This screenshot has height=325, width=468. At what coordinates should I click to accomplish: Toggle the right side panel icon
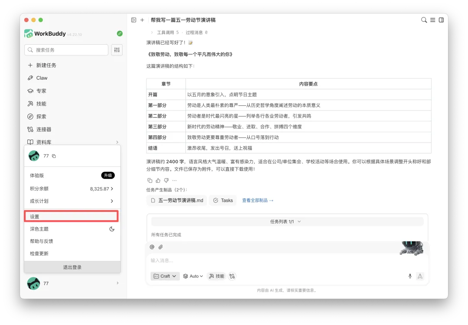pos(441,20)
